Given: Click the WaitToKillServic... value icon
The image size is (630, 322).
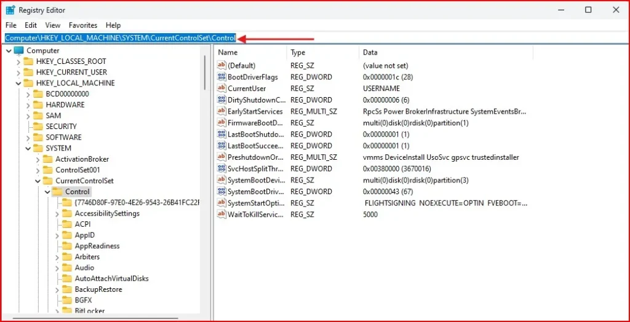Looking at the screenshot, I should [x=221, y=214].
